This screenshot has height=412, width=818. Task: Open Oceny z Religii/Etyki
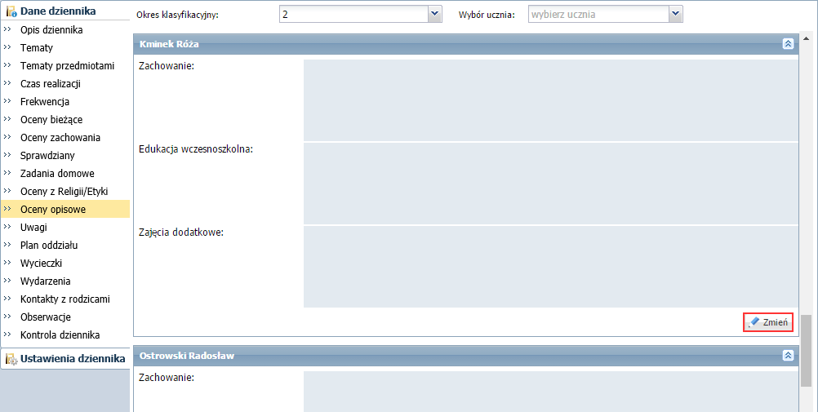64,192
